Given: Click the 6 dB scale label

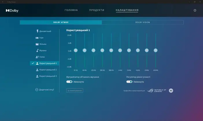Looking at the screenshot, I should (x=70, y=43).
